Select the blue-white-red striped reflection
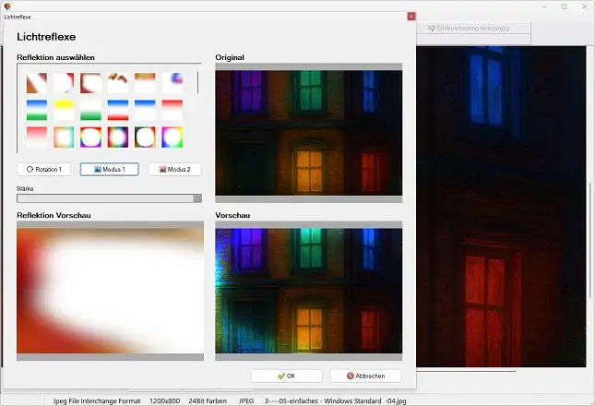 tap(118, 110)
